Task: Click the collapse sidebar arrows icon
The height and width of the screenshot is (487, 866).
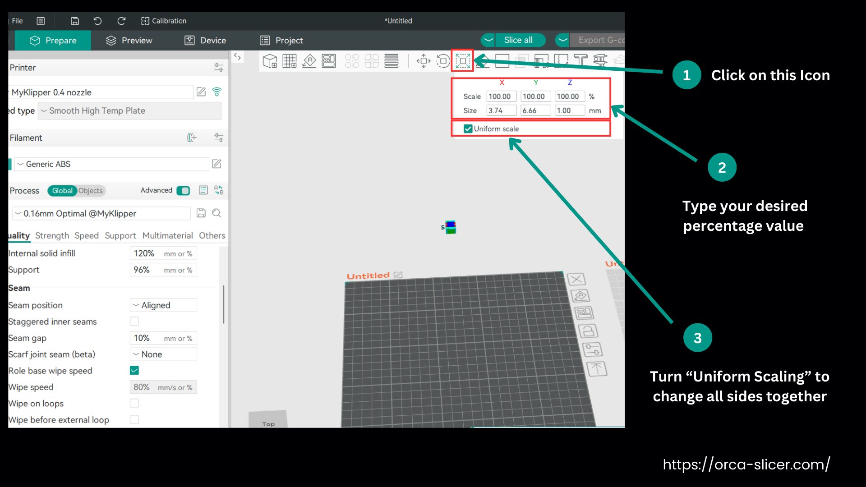Action: click(237, 57)
